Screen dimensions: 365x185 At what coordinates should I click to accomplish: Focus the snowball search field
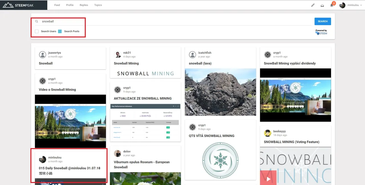[x=177, y=21]
